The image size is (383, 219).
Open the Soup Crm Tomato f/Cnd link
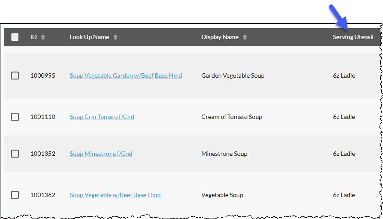point(102,117)
